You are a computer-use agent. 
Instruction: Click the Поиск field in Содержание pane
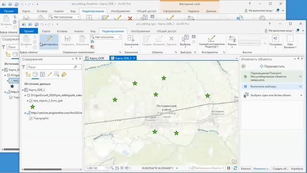click(54, 67)
